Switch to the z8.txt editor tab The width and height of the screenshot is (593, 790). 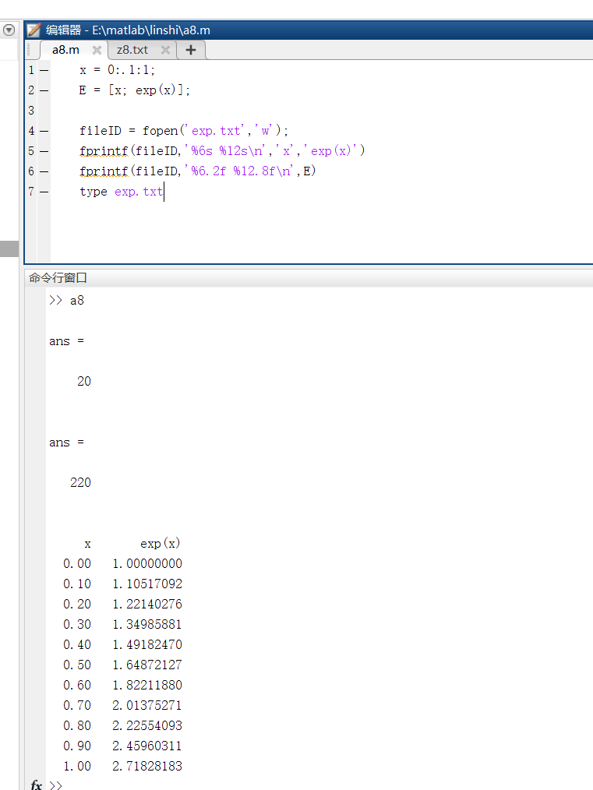132,50
